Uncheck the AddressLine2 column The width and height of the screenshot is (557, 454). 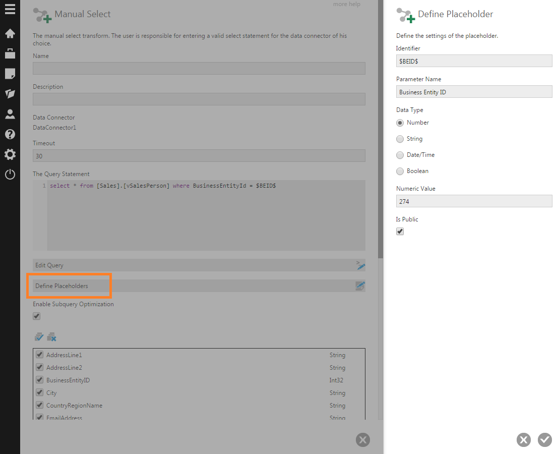39,367
